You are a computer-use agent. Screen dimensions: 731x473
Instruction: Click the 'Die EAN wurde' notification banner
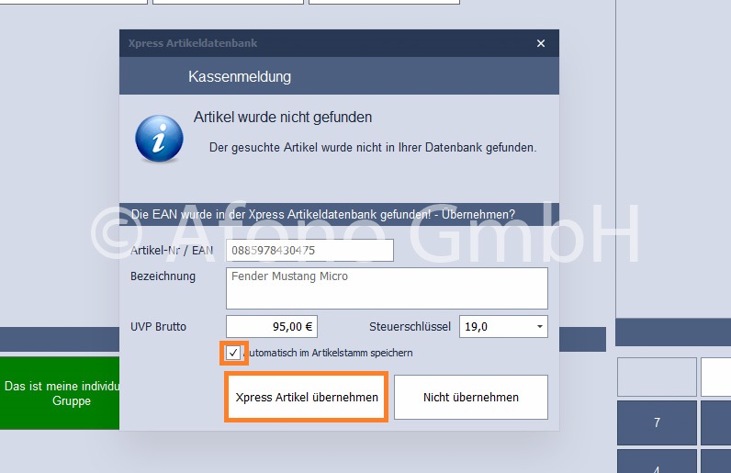[x=340, y=215]
